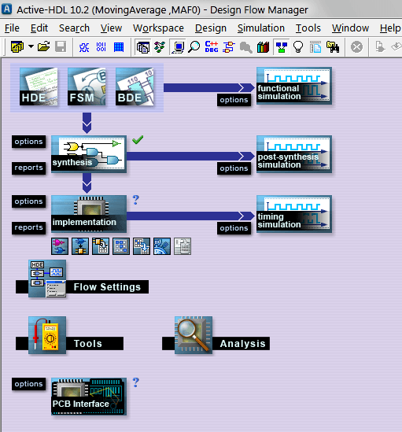
Task: Click the blue memory grid toolbar icon
Action: (x=119, y=47)
